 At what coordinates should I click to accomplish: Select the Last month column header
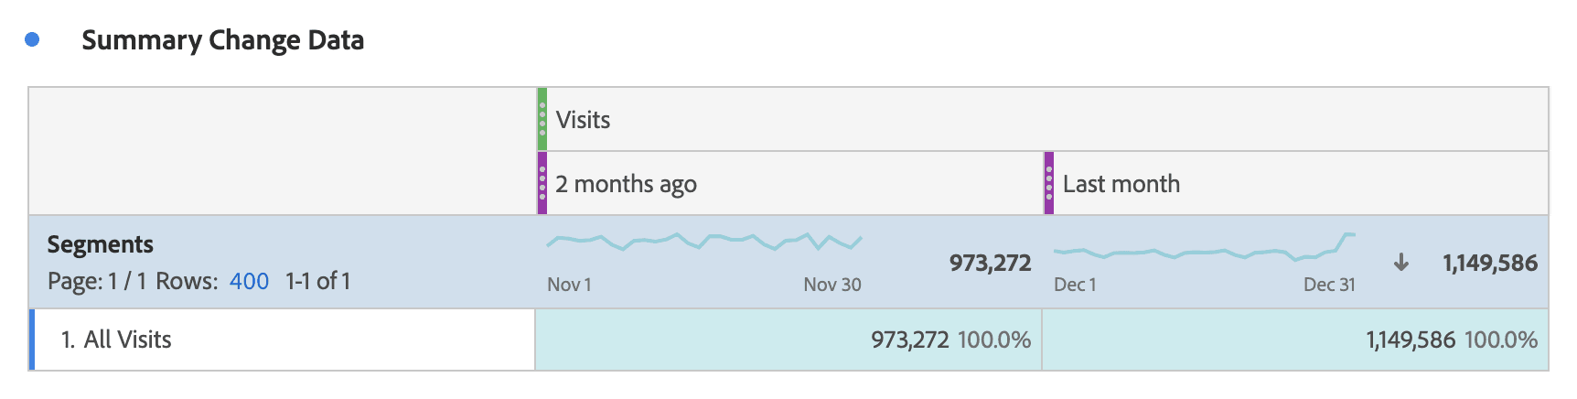[x=1121, y=184]
